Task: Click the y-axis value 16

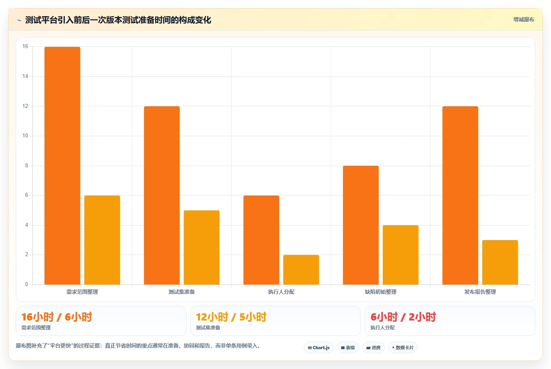Action: pos(25,46)
